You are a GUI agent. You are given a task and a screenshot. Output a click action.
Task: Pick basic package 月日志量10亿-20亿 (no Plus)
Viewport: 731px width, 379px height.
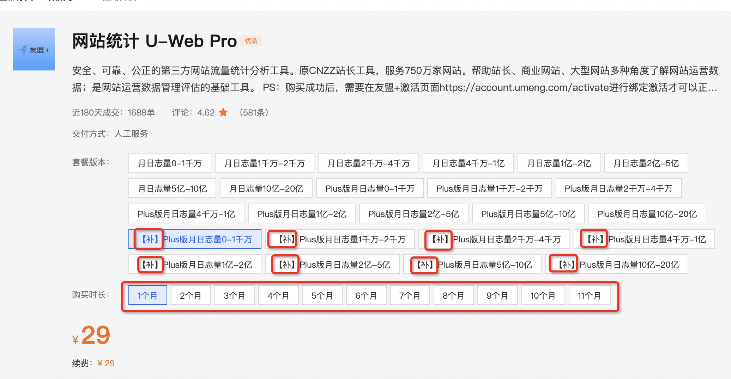click(266, 188)
